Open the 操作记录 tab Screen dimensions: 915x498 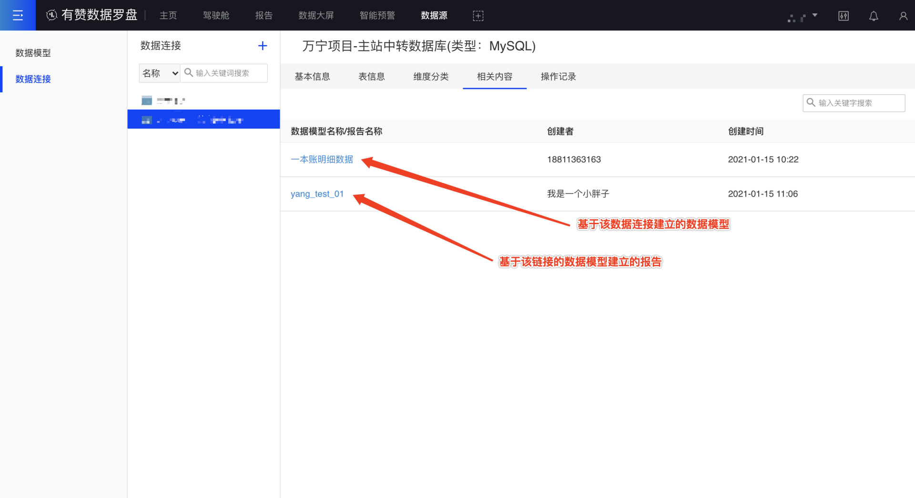[558, 77]
